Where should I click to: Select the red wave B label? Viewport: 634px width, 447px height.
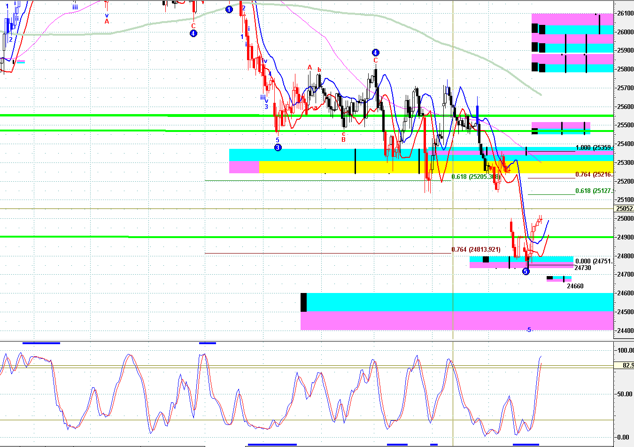pyautogui.click(x=343, y=139)
